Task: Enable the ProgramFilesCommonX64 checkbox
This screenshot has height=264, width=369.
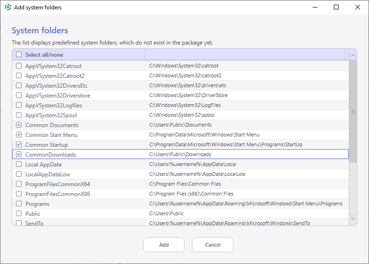Action: click(19, 184)
